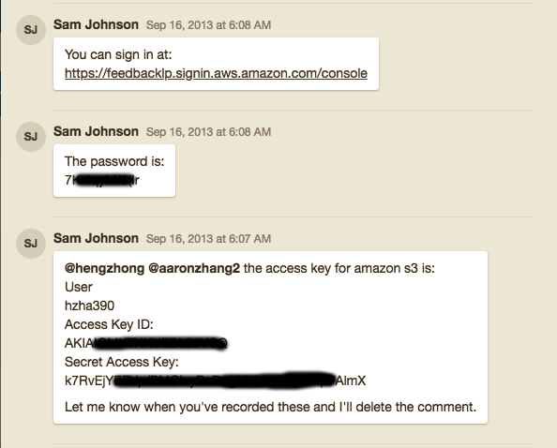Open Sam Johnson's name above the password comment
This screenshot has width=557, height=448.
pos(96,131)
